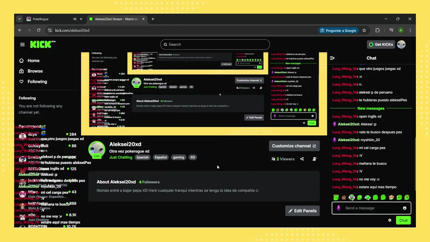Click the 2 Viewers count
The height and width of the screenshot is (242, 430).
(x=283, y=159)
